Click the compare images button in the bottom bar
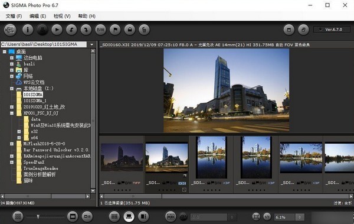This screenshot has width=354, height=224. (x=171, y=216)
